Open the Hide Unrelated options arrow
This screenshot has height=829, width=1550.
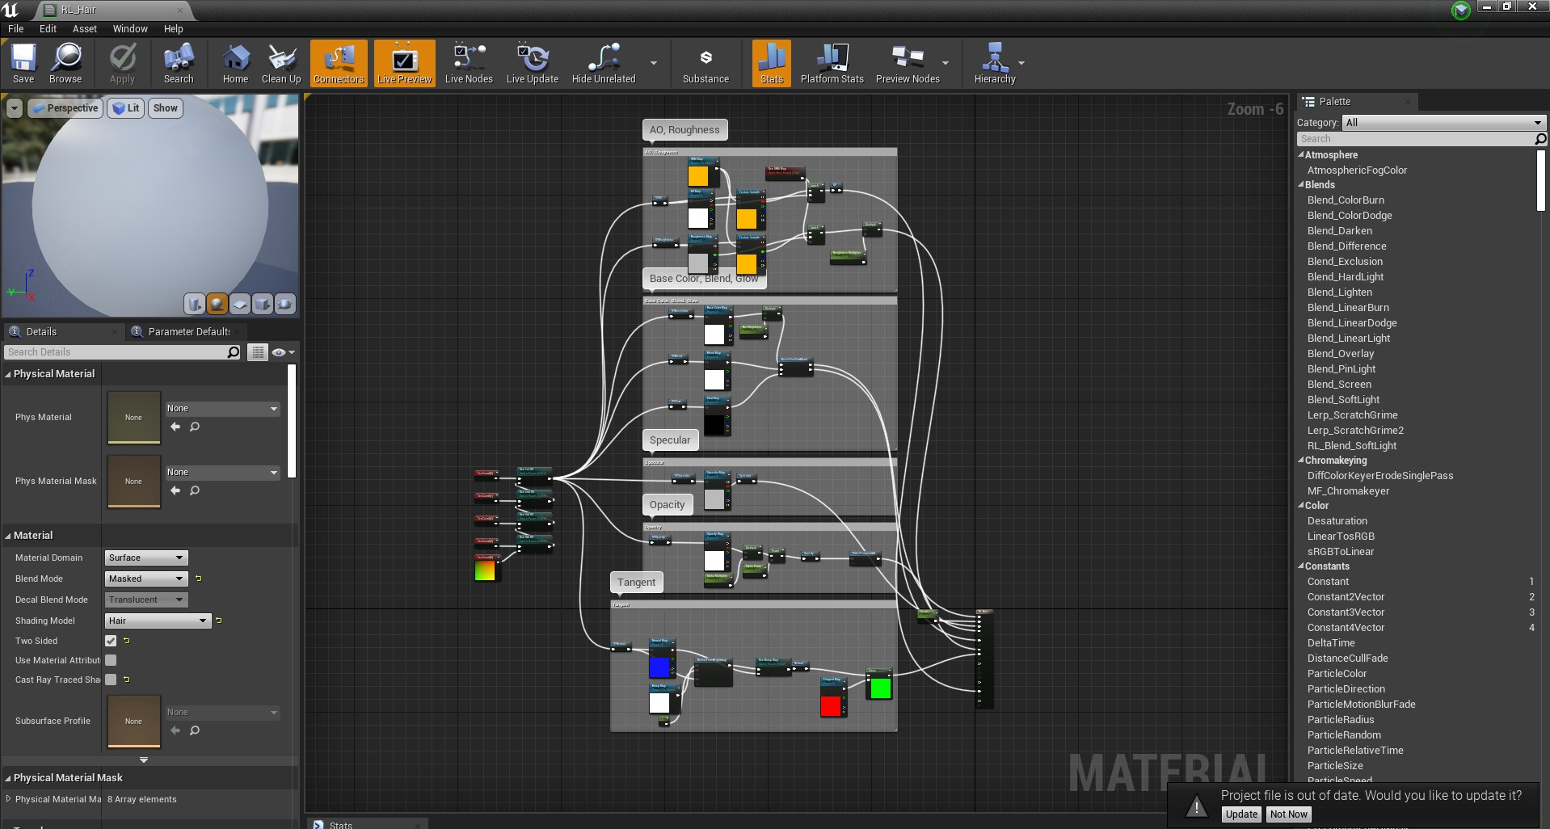point(654,63)
